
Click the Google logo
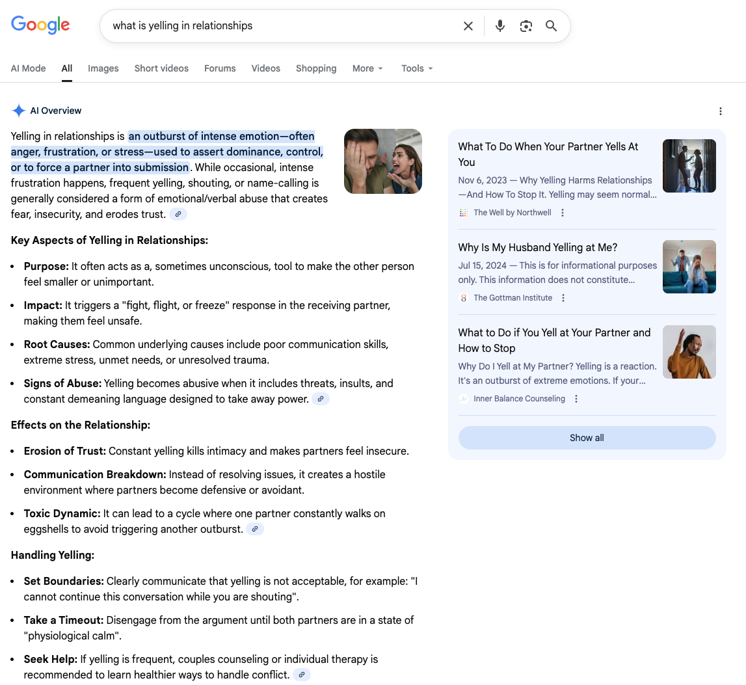tap(40, 25)
